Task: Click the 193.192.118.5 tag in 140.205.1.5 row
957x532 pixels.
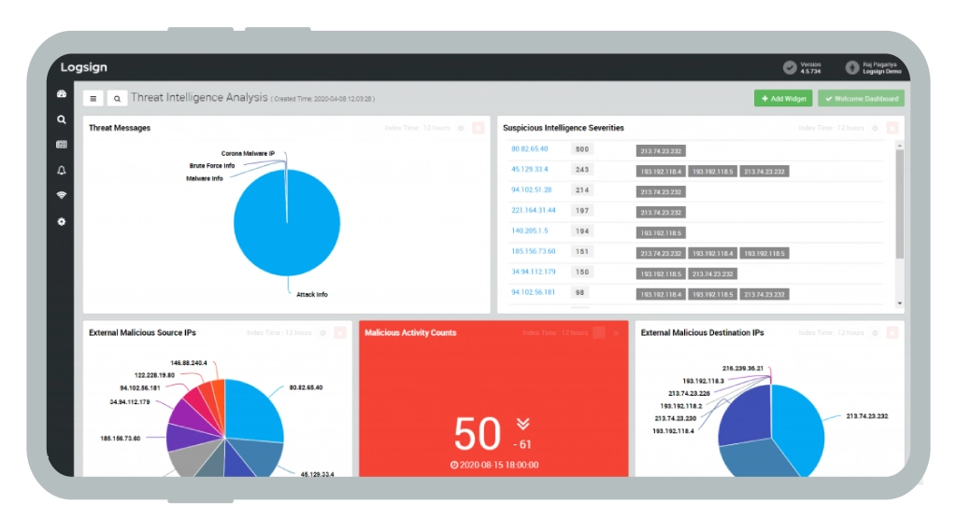Action: (x=661, y=233)
